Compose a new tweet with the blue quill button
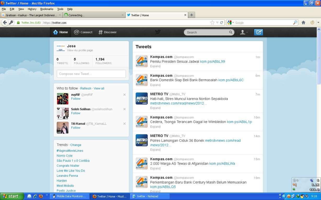This screenshot has width=321, height=200. coord(259,32)
